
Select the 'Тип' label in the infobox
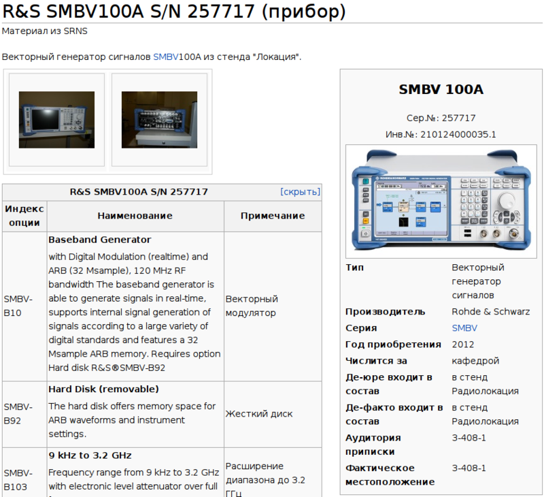point(354,268)
